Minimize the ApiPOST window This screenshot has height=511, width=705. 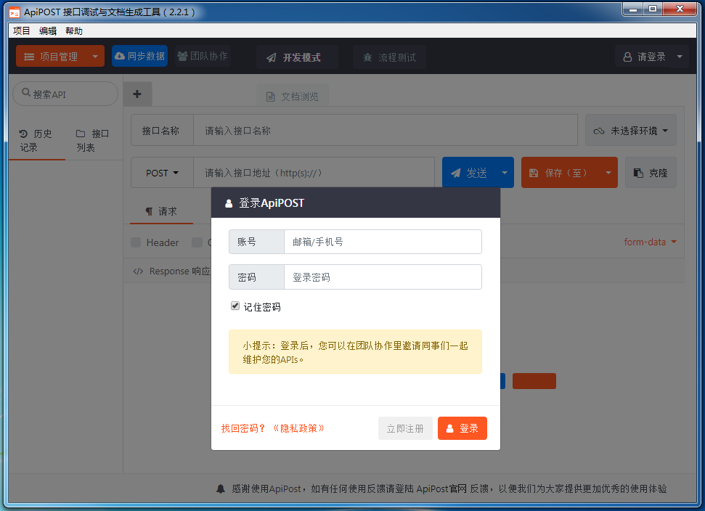632,9
